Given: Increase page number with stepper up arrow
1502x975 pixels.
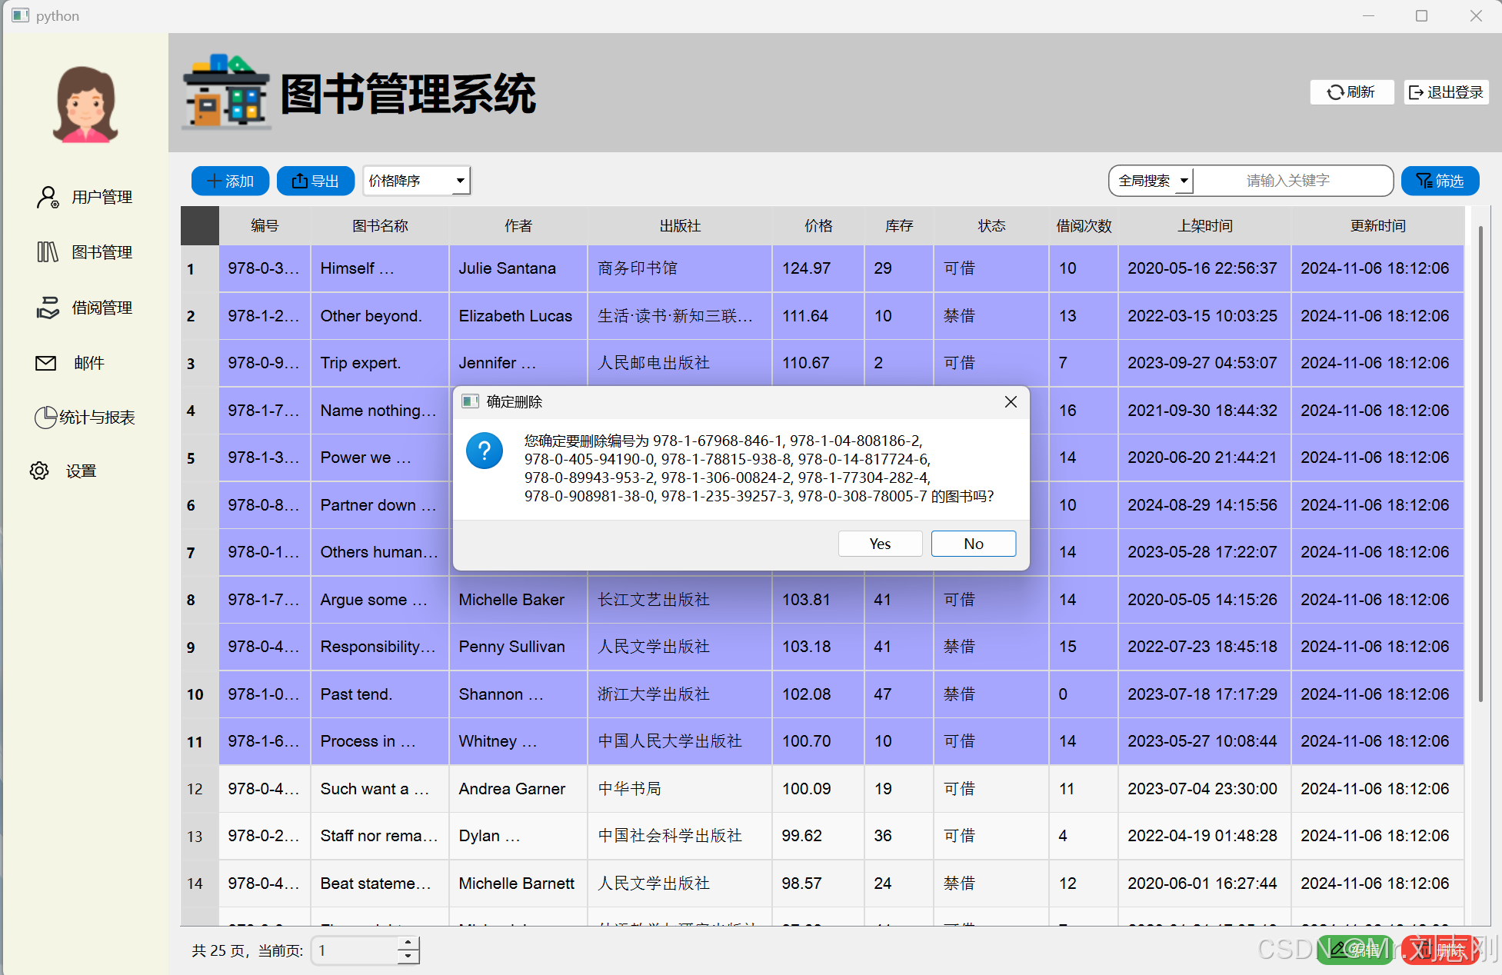Looking at the screenshot, I should (408, 943).
